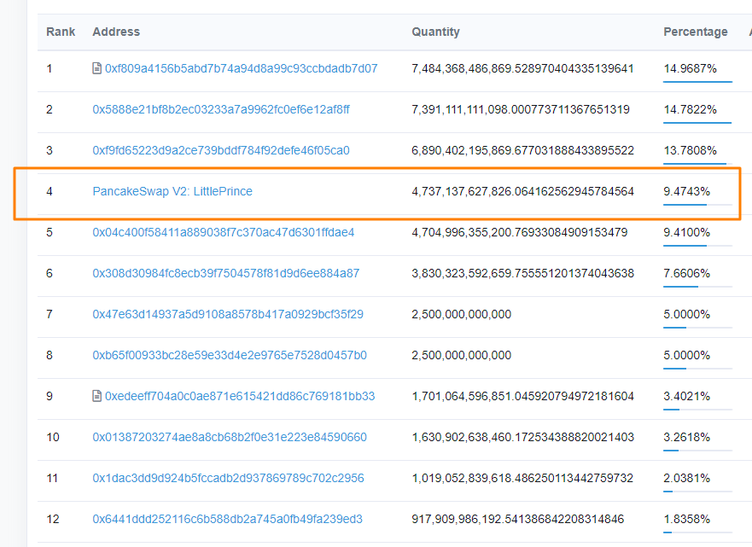752x547 pixels.
Task: Select quantity 1,630,902,638,460.172534388820021403
Action: point(522,437)
